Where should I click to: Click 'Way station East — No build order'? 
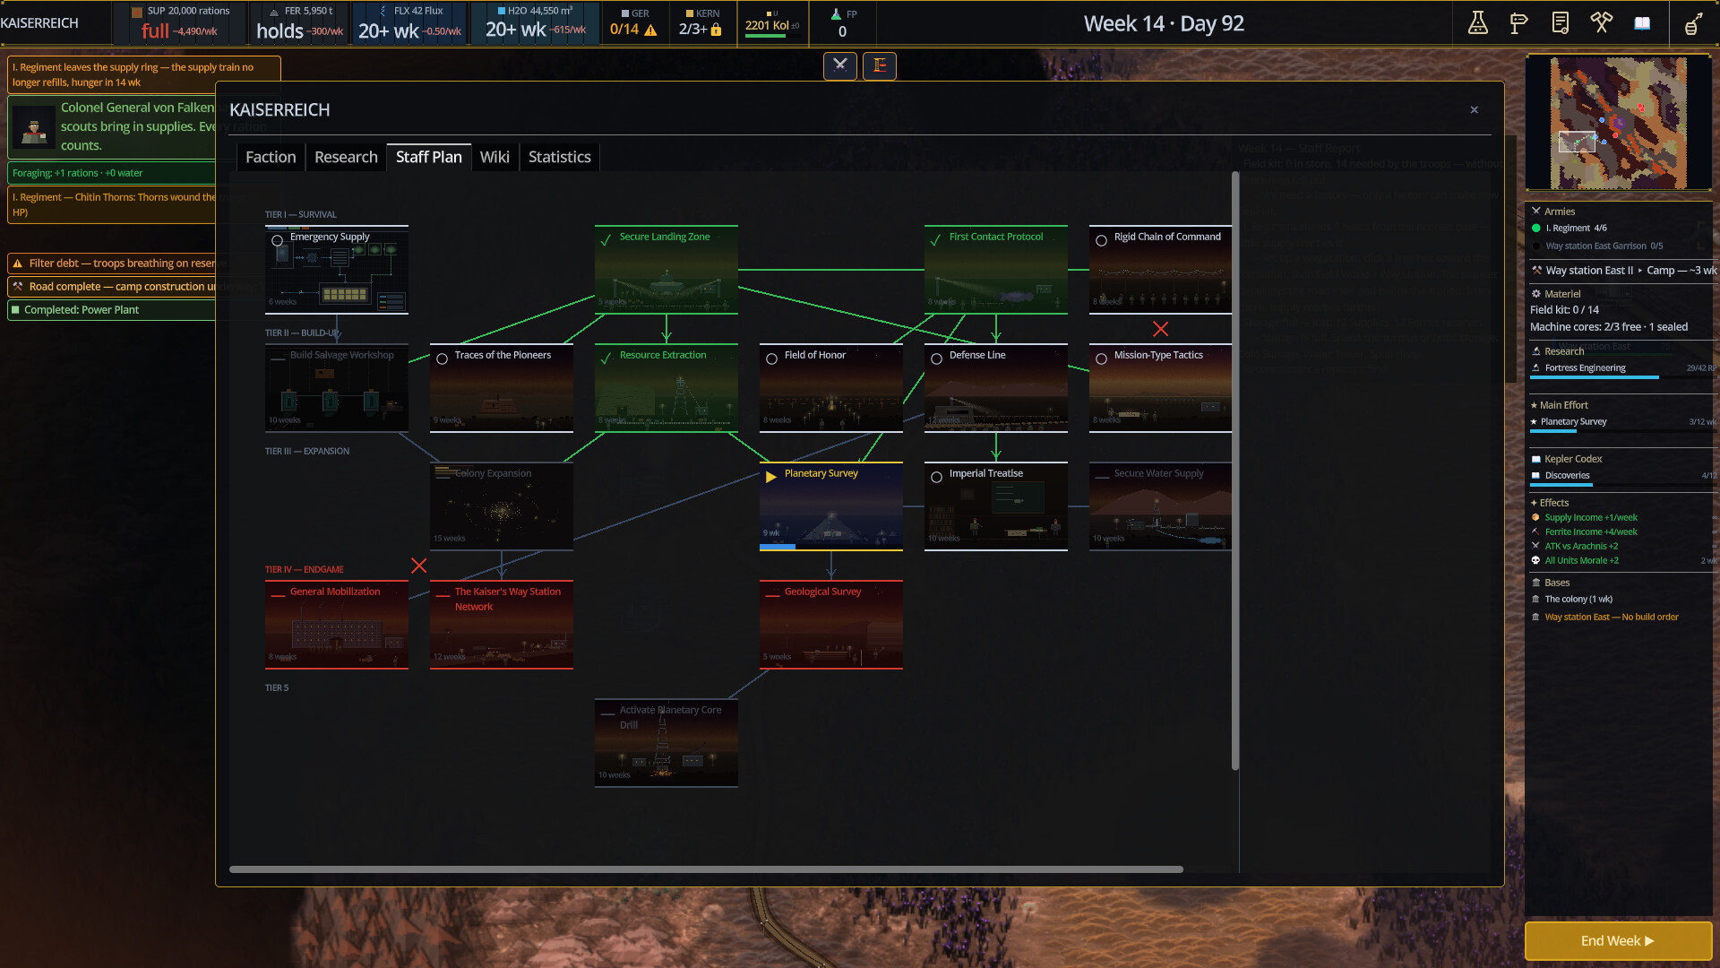(x=1611, y=618)
